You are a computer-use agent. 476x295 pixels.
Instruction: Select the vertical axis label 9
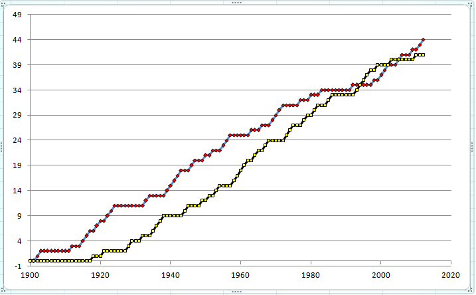pyautogui.click(x=19, y=216)
